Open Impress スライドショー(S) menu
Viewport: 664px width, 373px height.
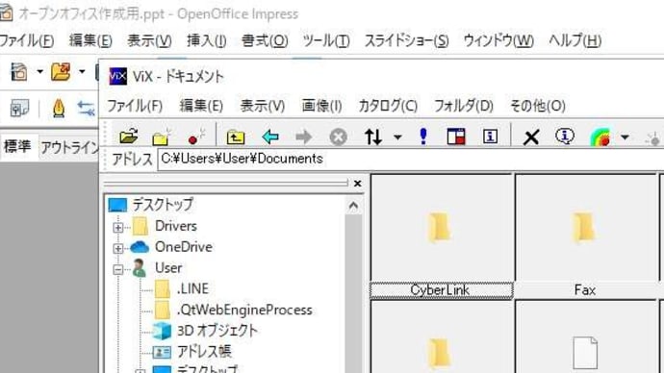tap(406, 41)
